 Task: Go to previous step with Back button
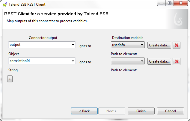[x=84, y=111]
